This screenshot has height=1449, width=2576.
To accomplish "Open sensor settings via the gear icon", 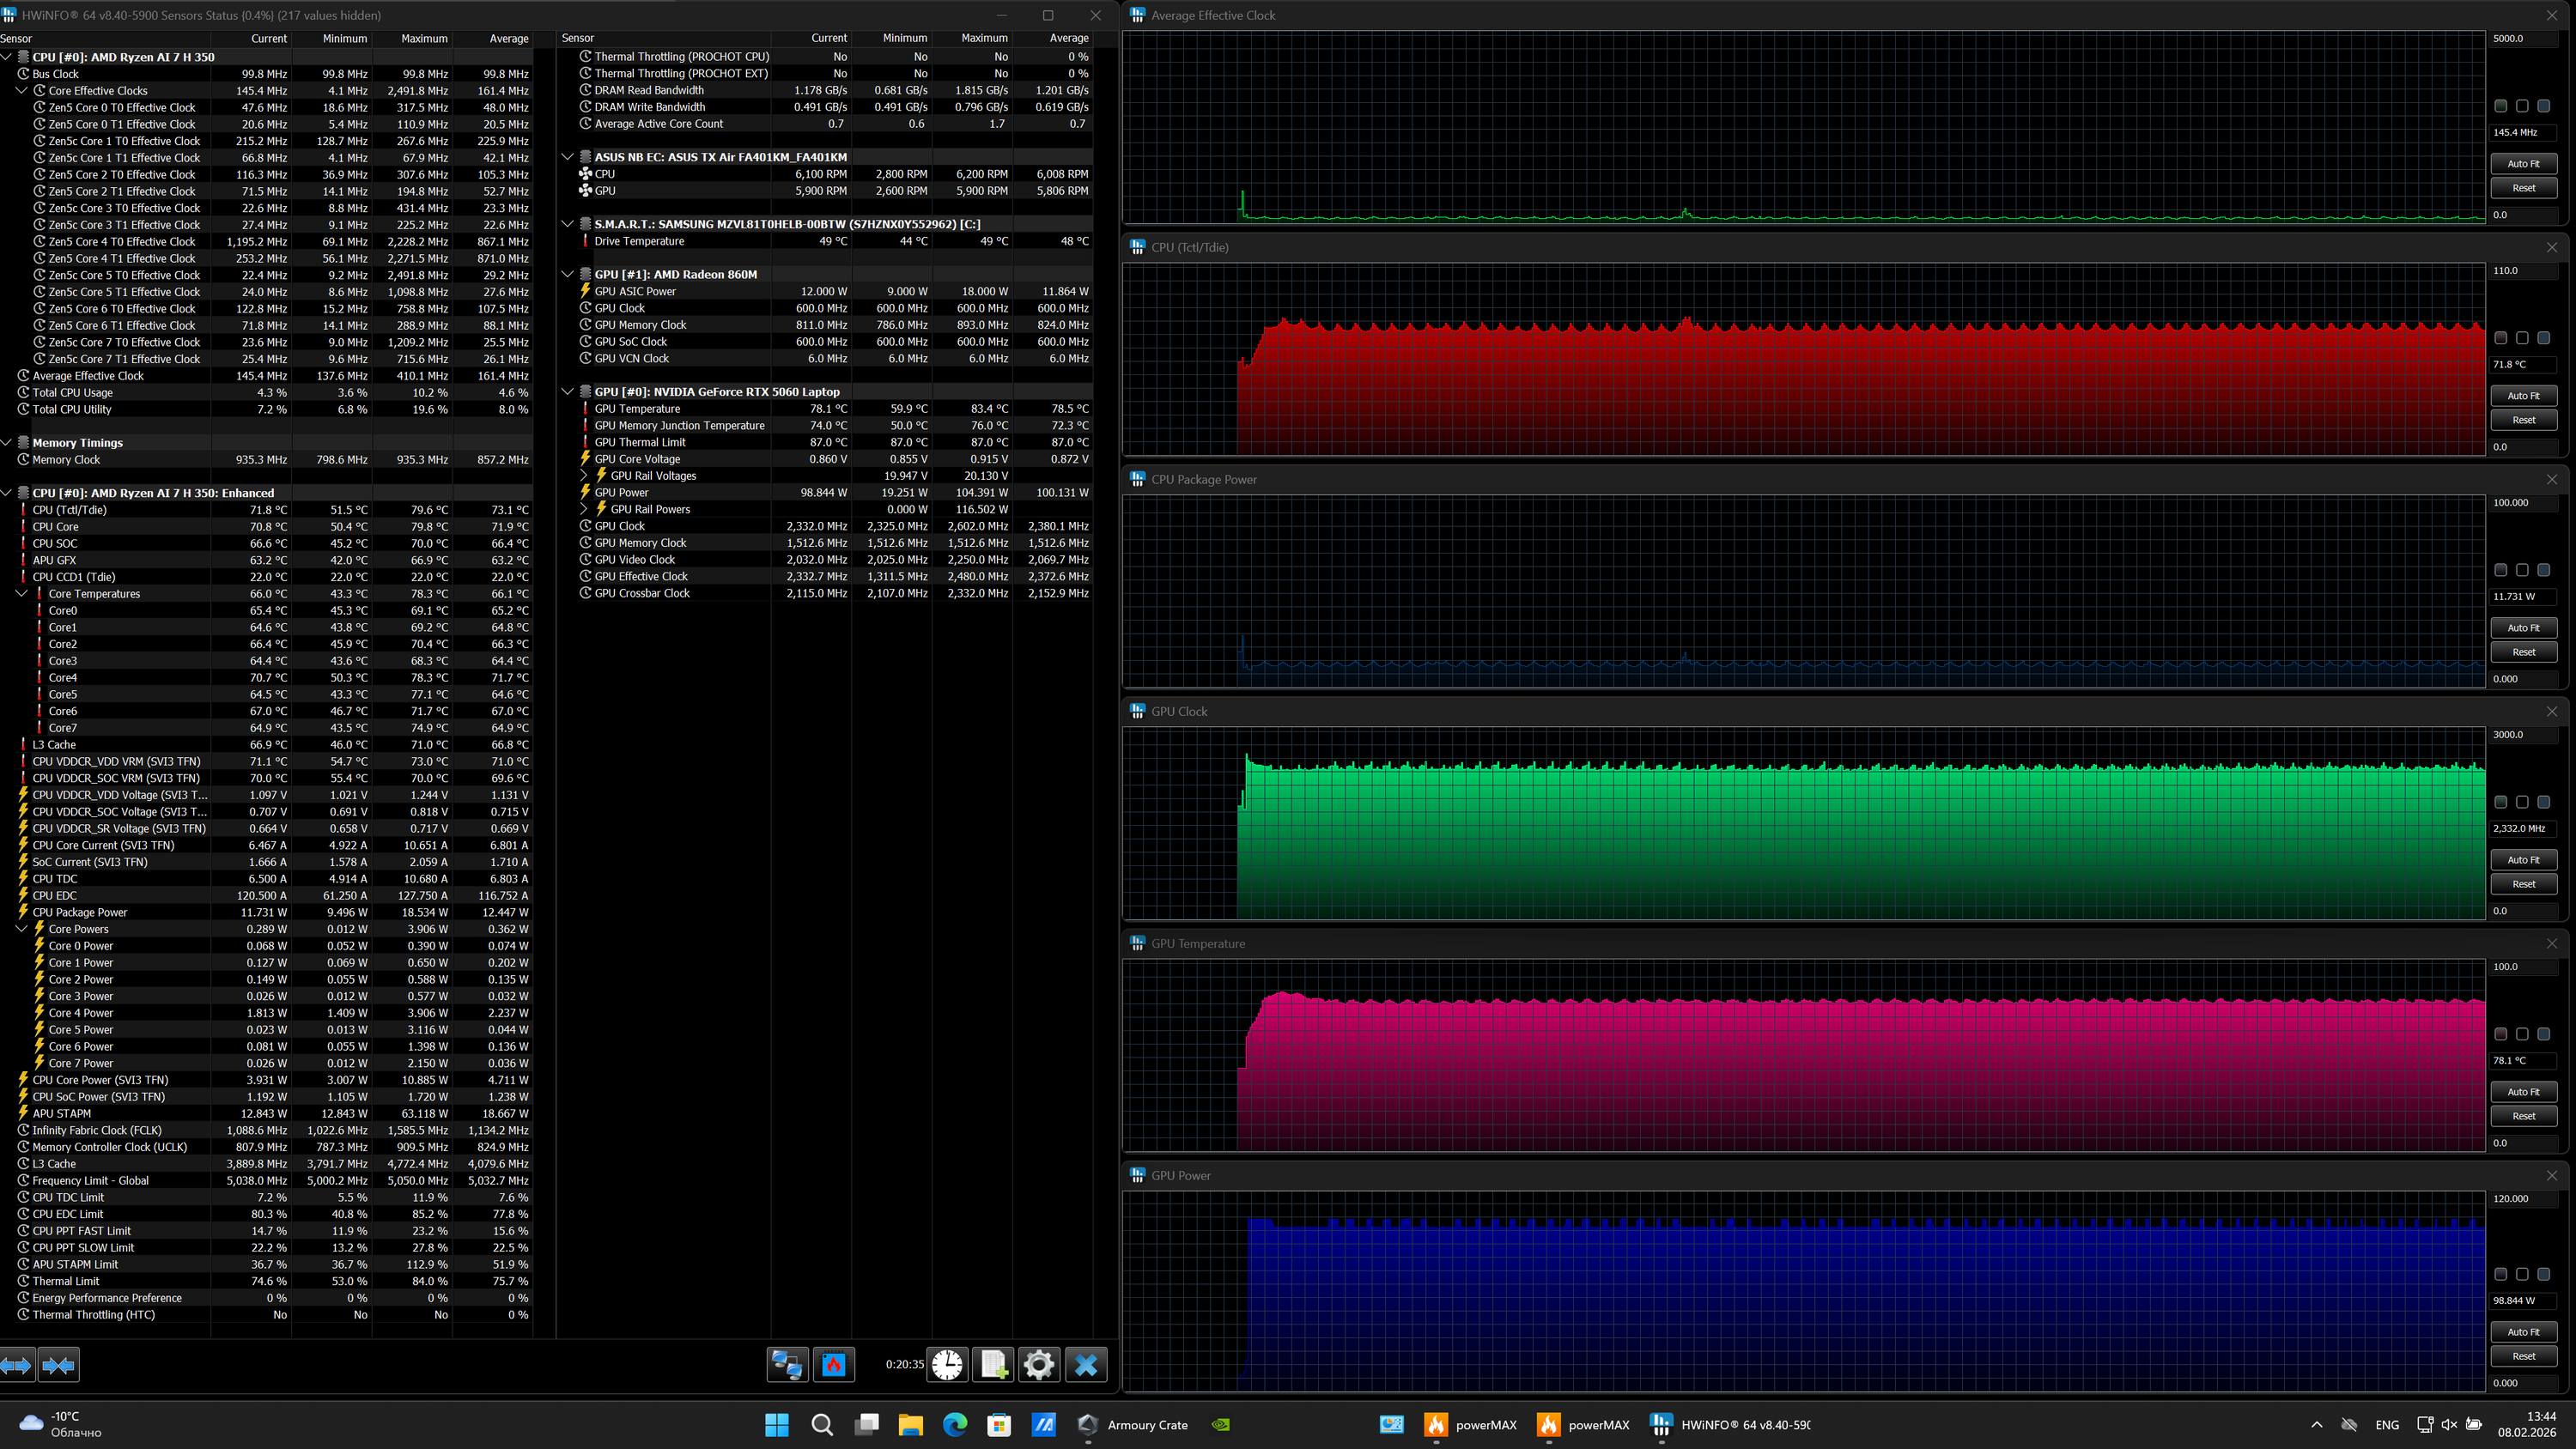I will tap(1039, 1365).
